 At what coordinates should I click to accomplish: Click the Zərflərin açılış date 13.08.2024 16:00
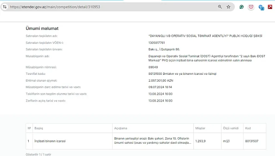(160, 101)
